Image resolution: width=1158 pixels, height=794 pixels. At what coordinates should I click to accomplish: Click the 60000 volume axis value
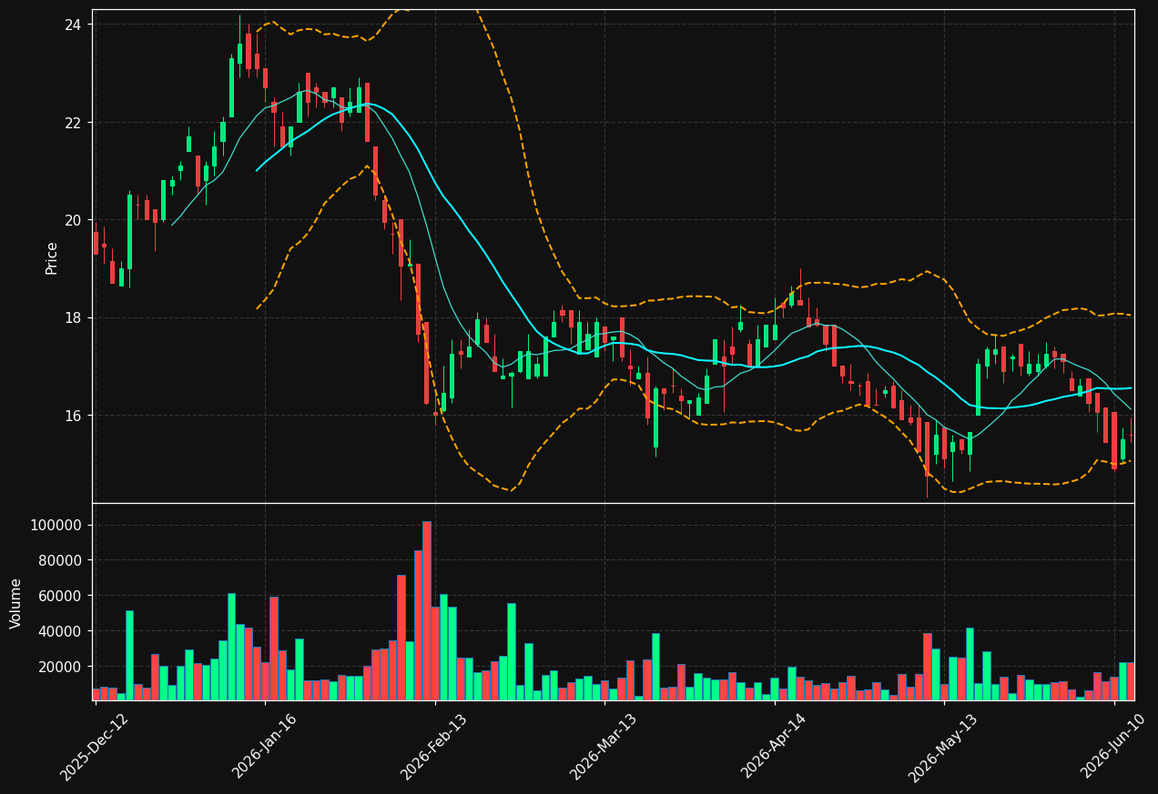[60, 597]
